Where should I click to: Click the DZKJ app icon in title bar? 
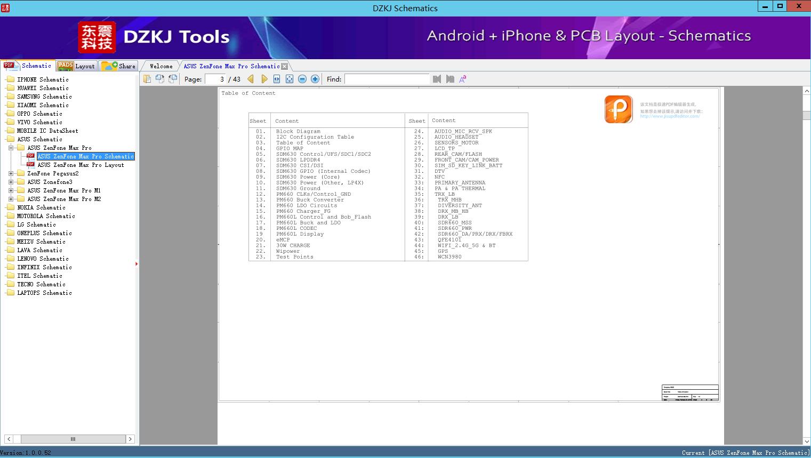(x=5, y=7)
